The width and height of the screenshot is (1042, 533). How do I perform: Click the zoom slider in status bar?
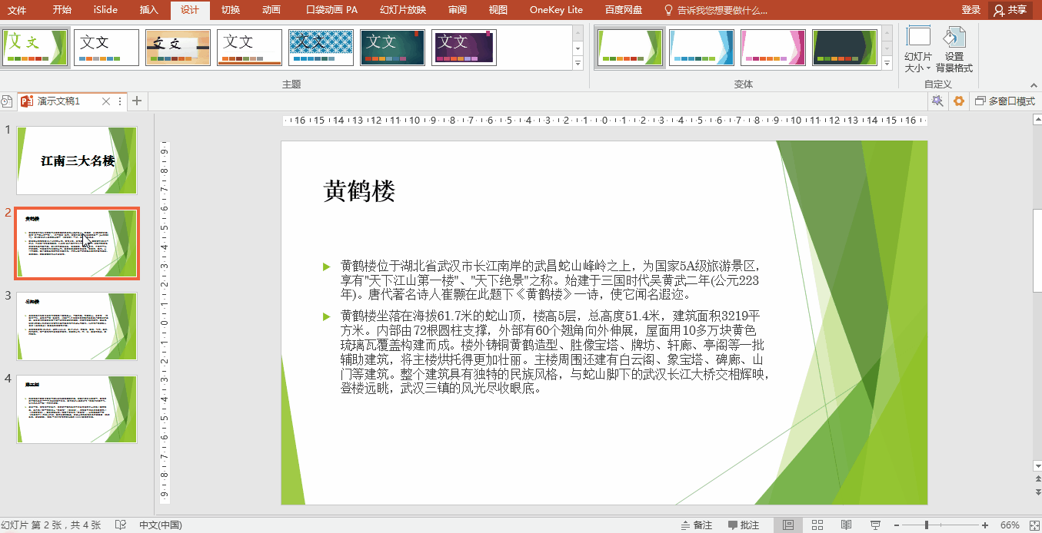pos(941,525)
